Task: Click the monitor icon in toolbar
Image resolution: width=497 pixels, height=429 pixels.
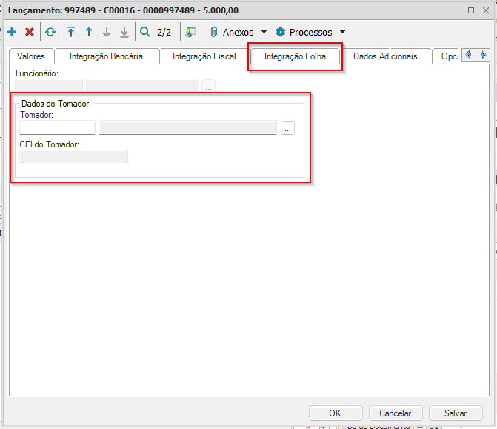Action: point(191,32)
